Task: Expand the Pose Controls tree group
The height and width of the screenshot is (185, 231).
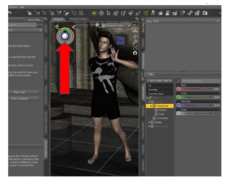Action: tap(149, 126)
